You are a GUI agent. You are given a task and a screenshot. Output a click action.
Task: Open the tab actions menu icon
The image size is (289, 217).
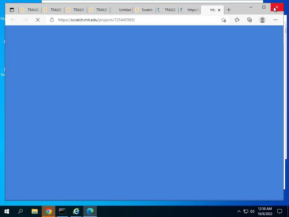(12, 10)
